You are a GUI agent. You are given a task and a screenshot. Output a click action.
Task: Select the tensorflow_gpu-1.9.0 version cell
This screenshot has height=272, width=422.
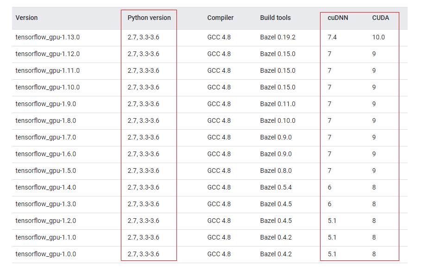coord(46,104)
